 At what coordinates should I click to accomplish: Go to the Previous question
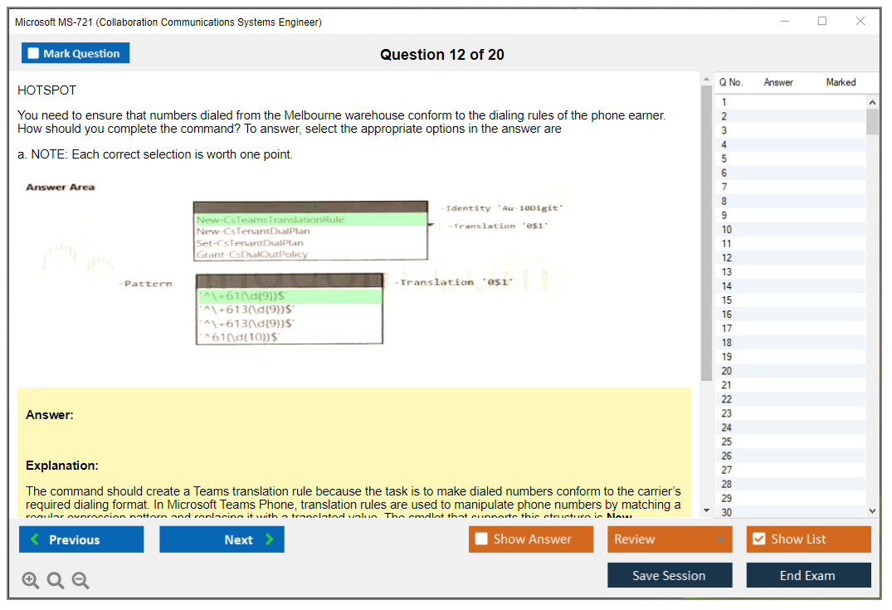[x=81, y=539]
